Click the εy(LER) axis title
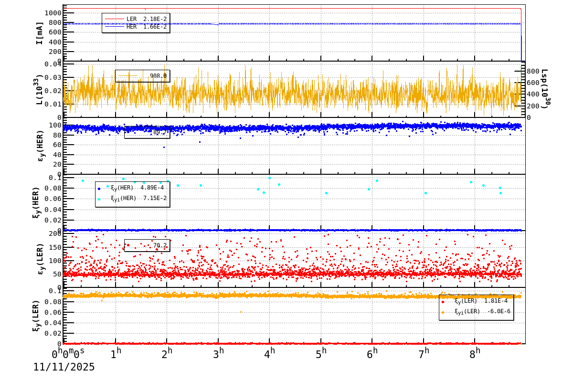 click(41, 259)
